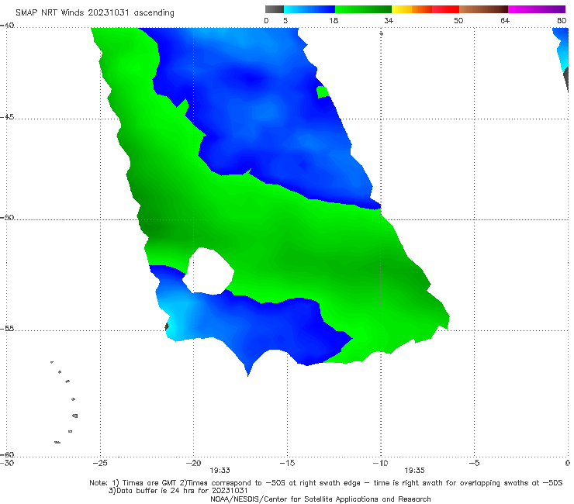The height and width of the screenshot is (504, 574).
Task: Click the gray 0-5 segment of color bar
Action: [x=274, y=9]
